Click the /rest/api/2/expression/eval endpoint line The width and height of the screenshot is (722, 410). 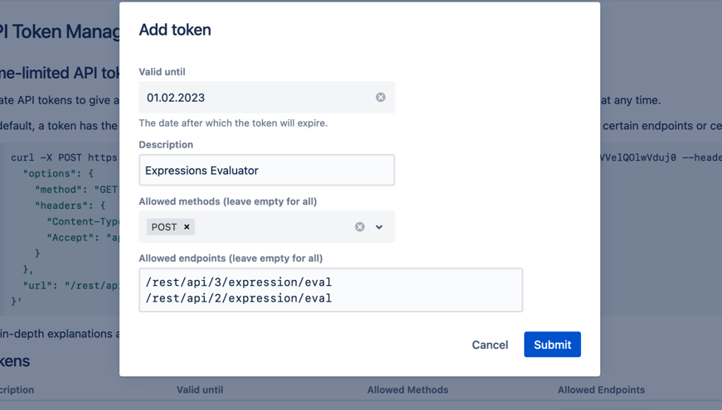click(x=239, y=298)
